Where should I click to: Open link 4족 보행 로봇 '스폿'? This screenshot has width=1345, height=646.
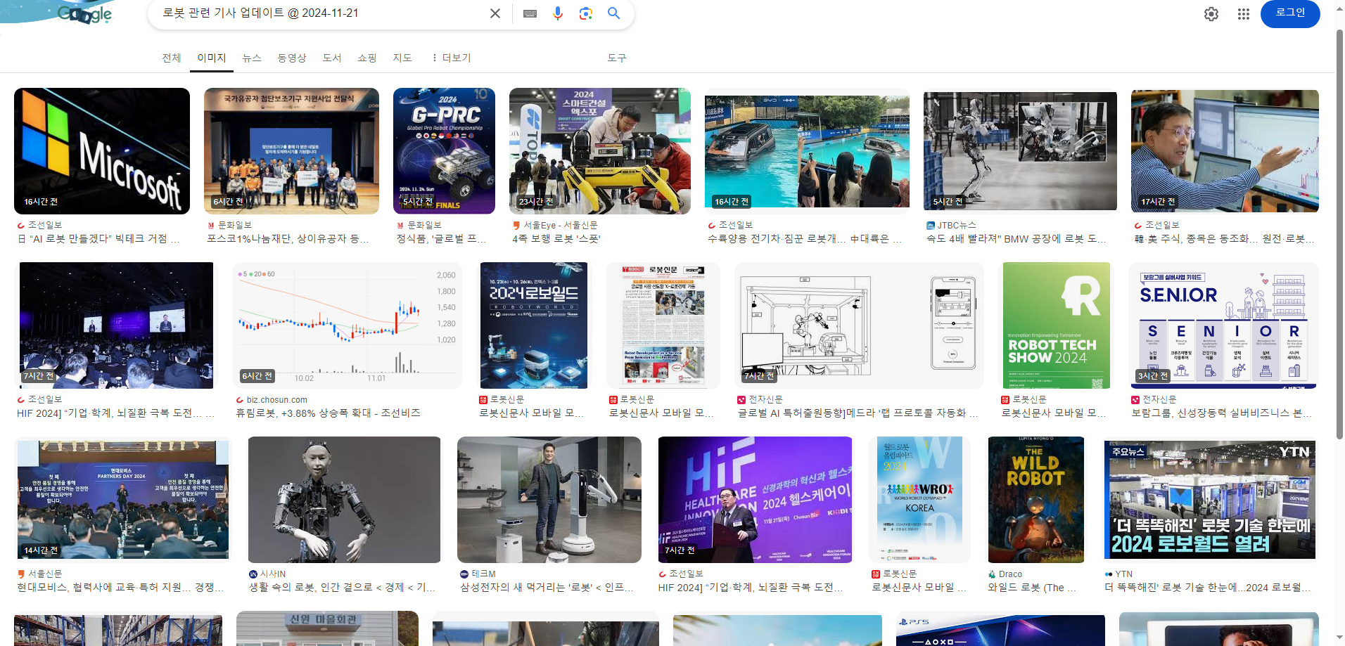[556, 239]
